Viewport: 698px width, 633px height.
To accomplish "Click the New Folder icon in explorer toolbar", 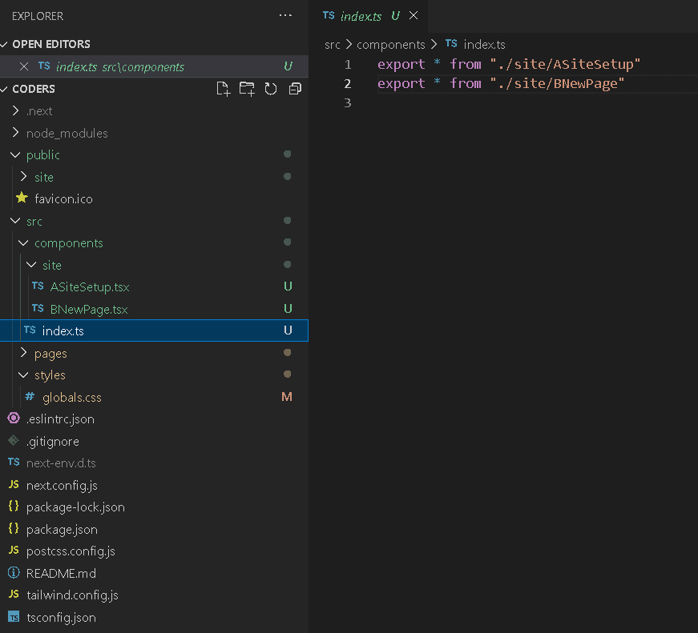I will click(247, 89).
